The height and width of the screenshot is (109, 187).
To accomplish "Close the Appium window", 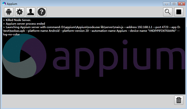I will (x=182, y=4).
